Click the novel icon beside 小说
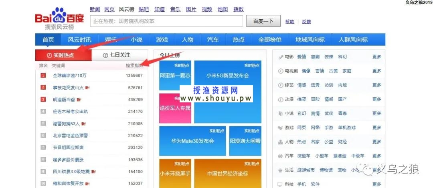This screenshot has height=188, width=433. (281, 113)
